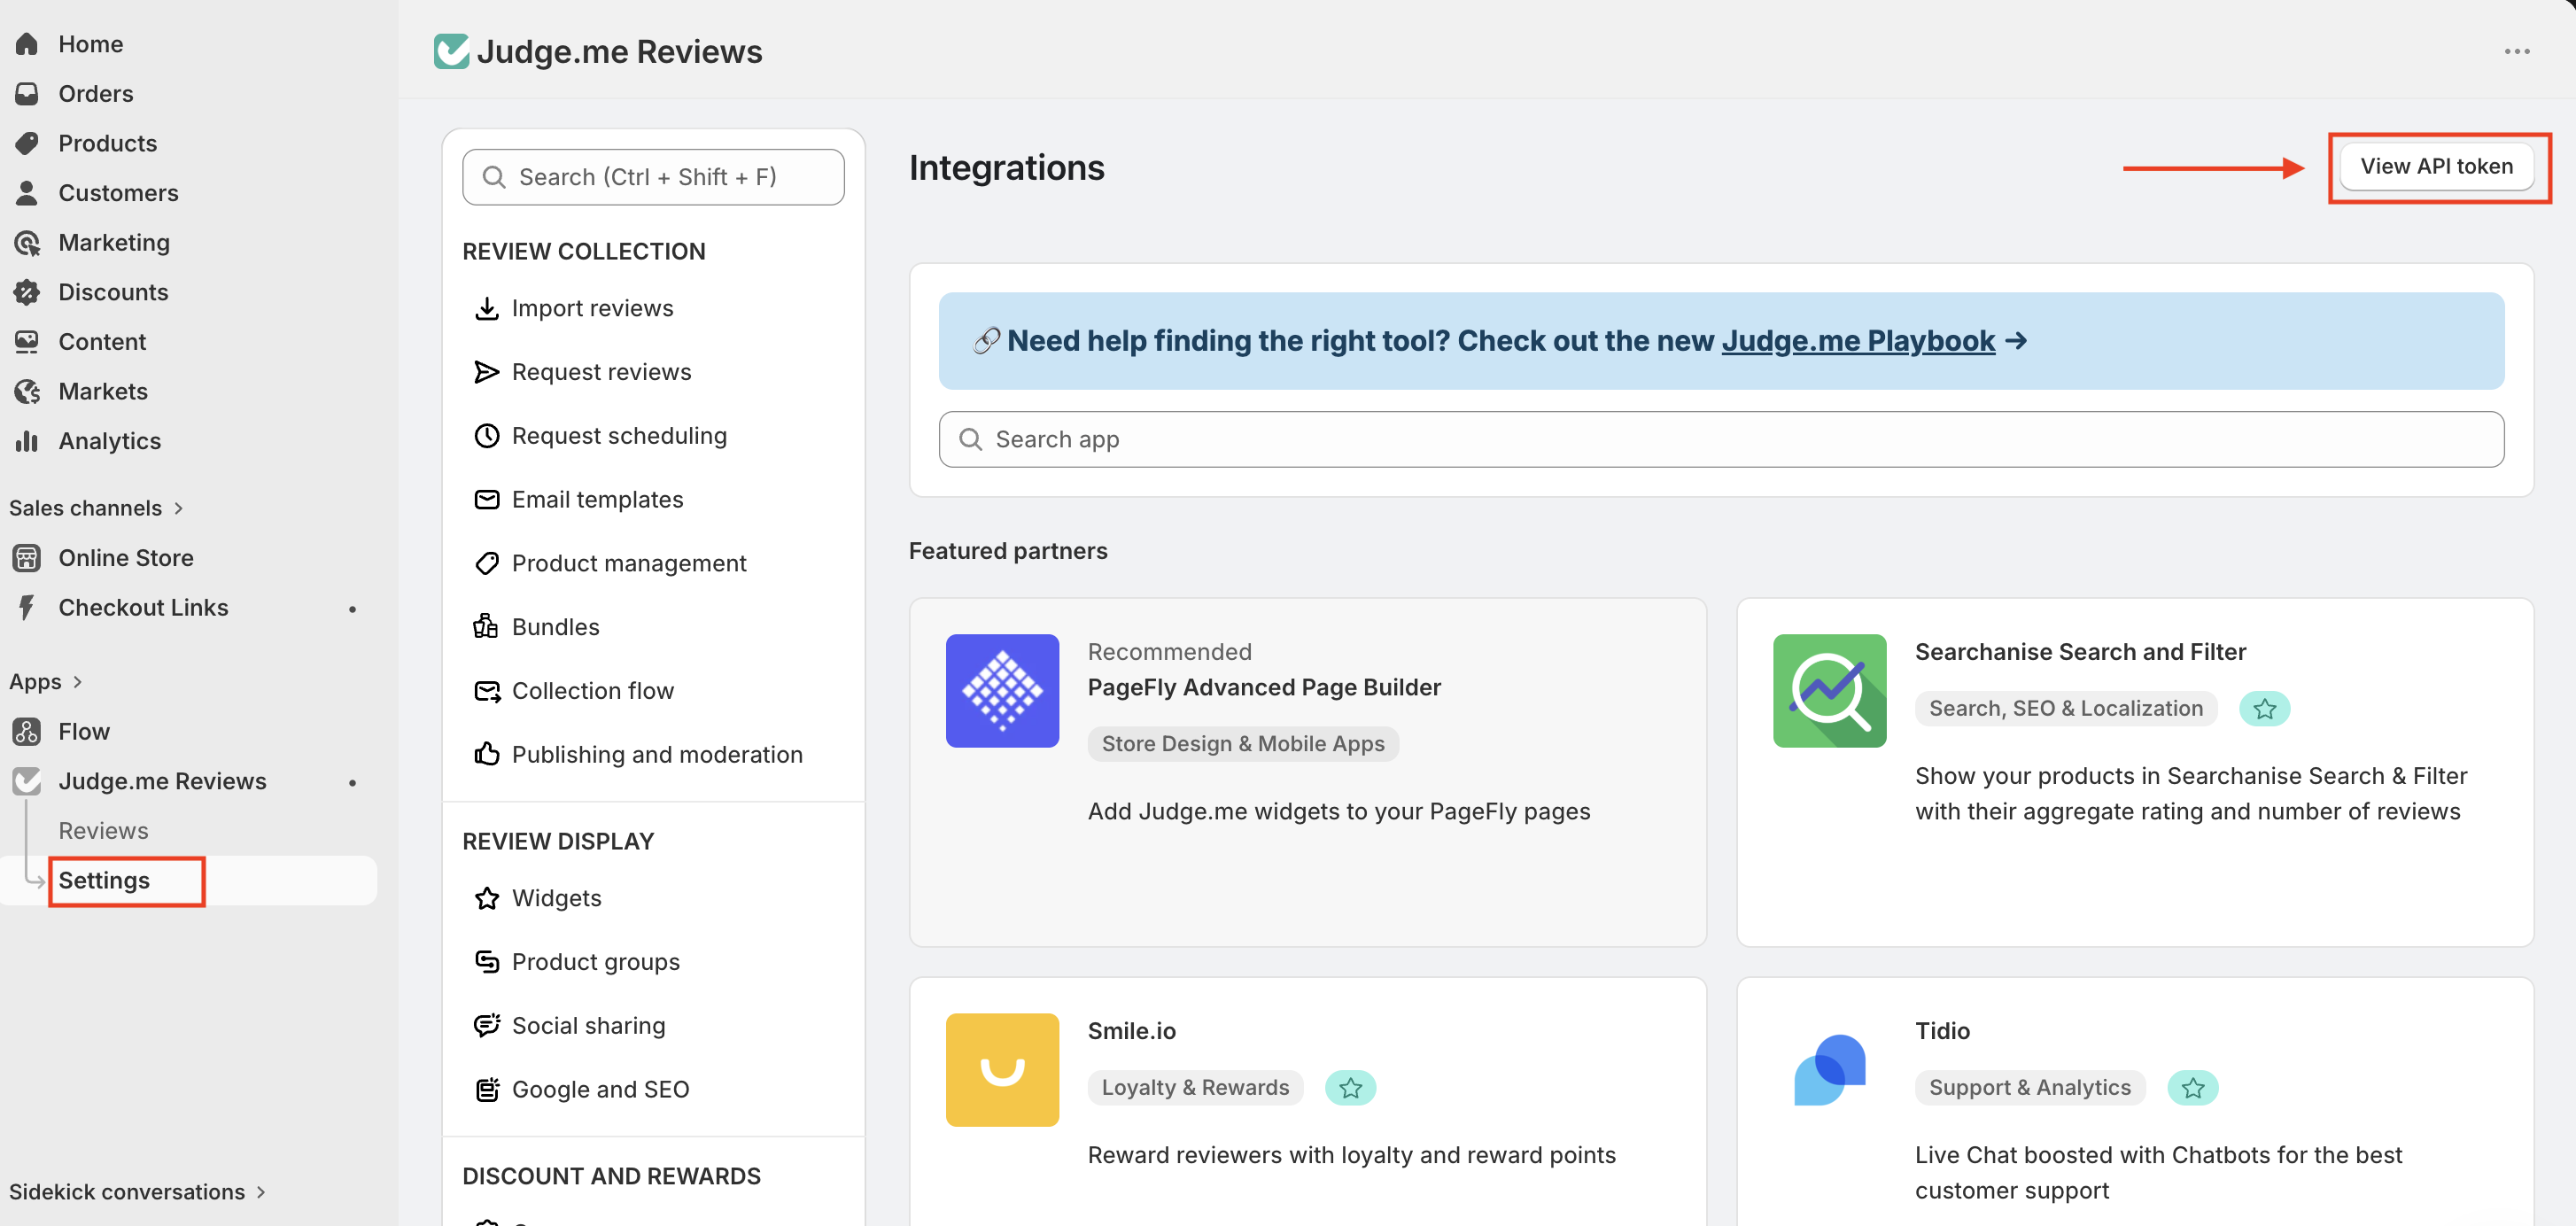Click the View API token button

(x=2437, y=166)
